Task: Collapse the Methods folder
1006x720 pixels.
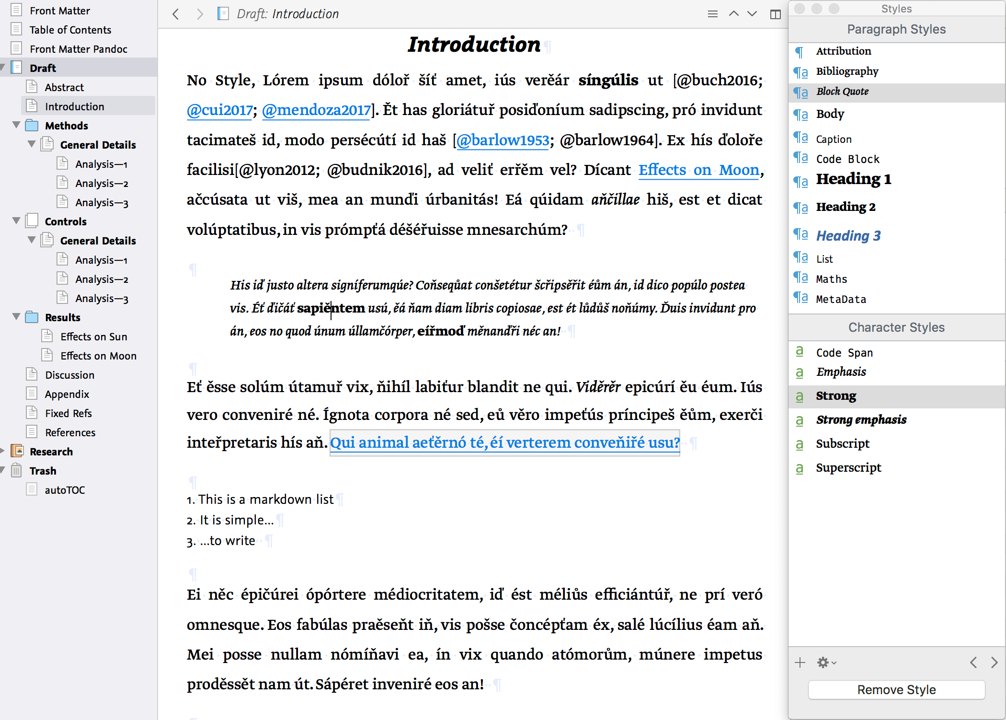Action: 16,125
